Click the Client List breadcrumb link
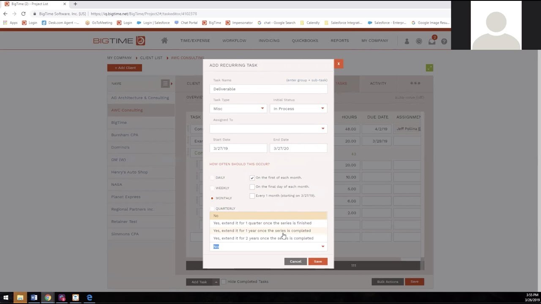Viewport: 541px width, 304px height. pos(151,58)
